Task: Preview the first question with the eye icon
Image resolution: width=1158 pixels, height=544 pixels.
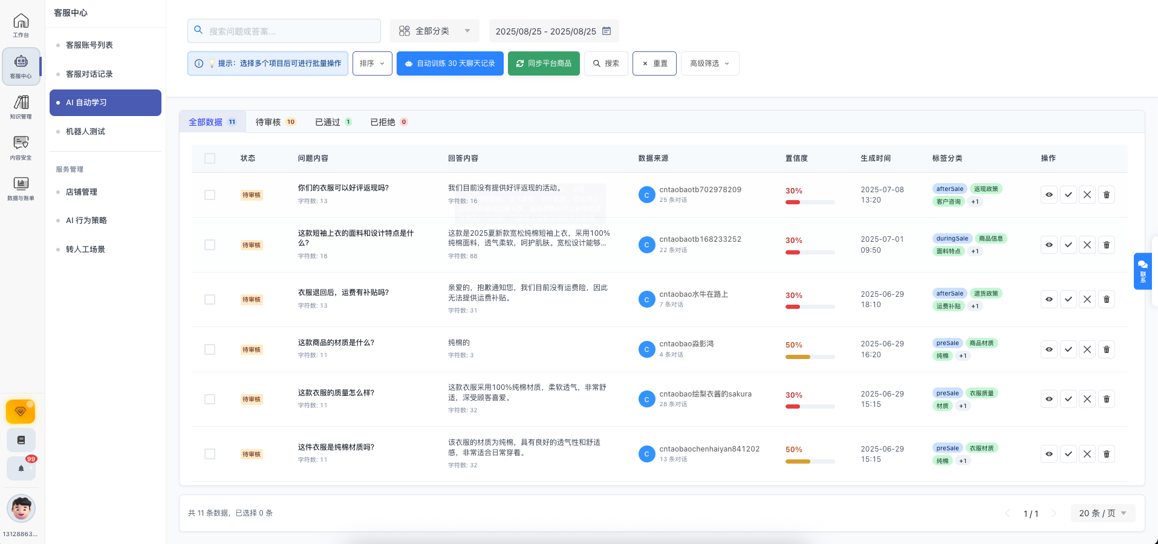Action: click(x=1049, y=195)
